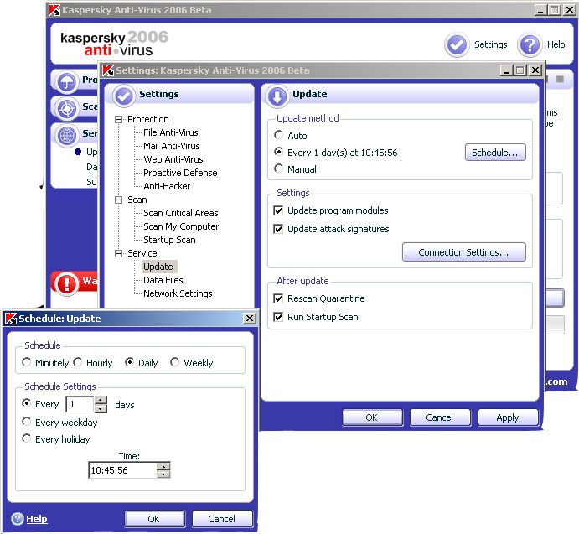
Task: Click the red warning exclamation icon
Action: (x=66, y=283)
